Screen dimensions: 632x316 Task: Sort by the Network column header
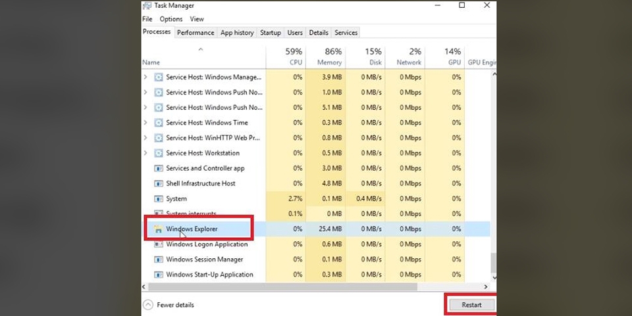[404, 57]
